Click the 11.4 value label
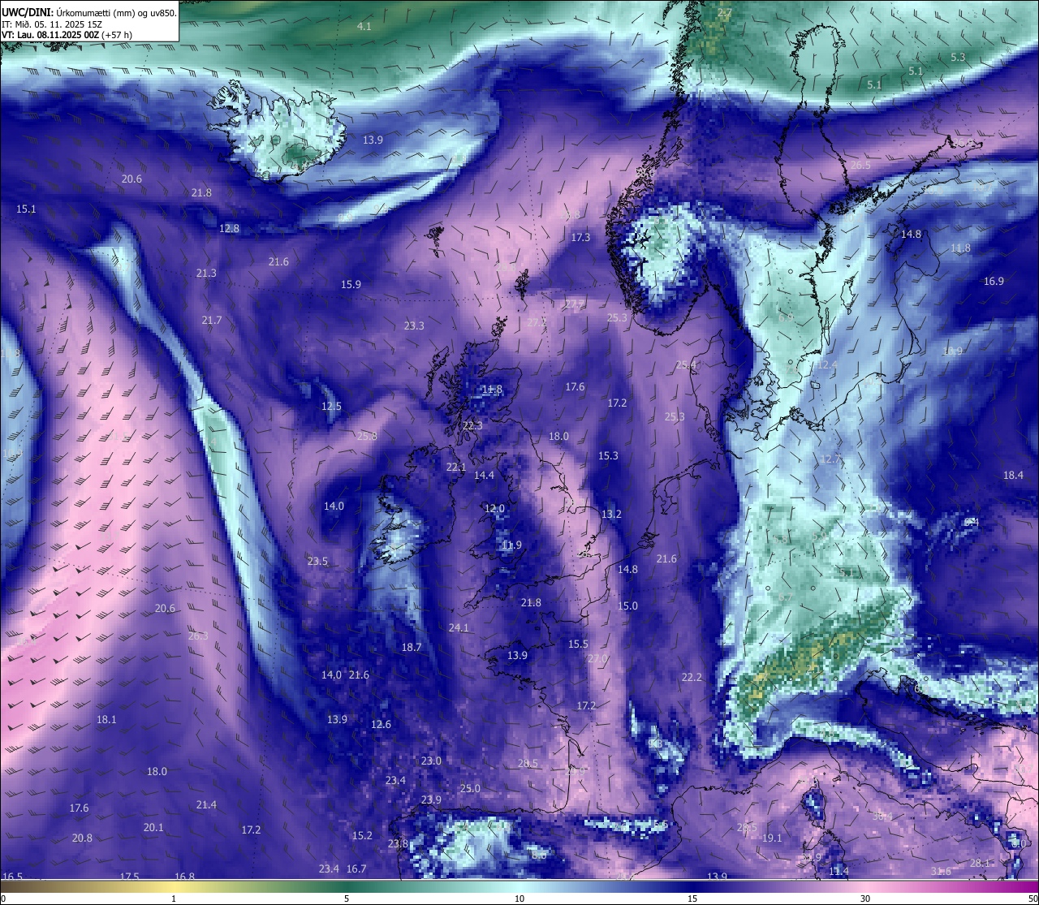Viewport: 1039px width, 905px height. pos(839,872)
